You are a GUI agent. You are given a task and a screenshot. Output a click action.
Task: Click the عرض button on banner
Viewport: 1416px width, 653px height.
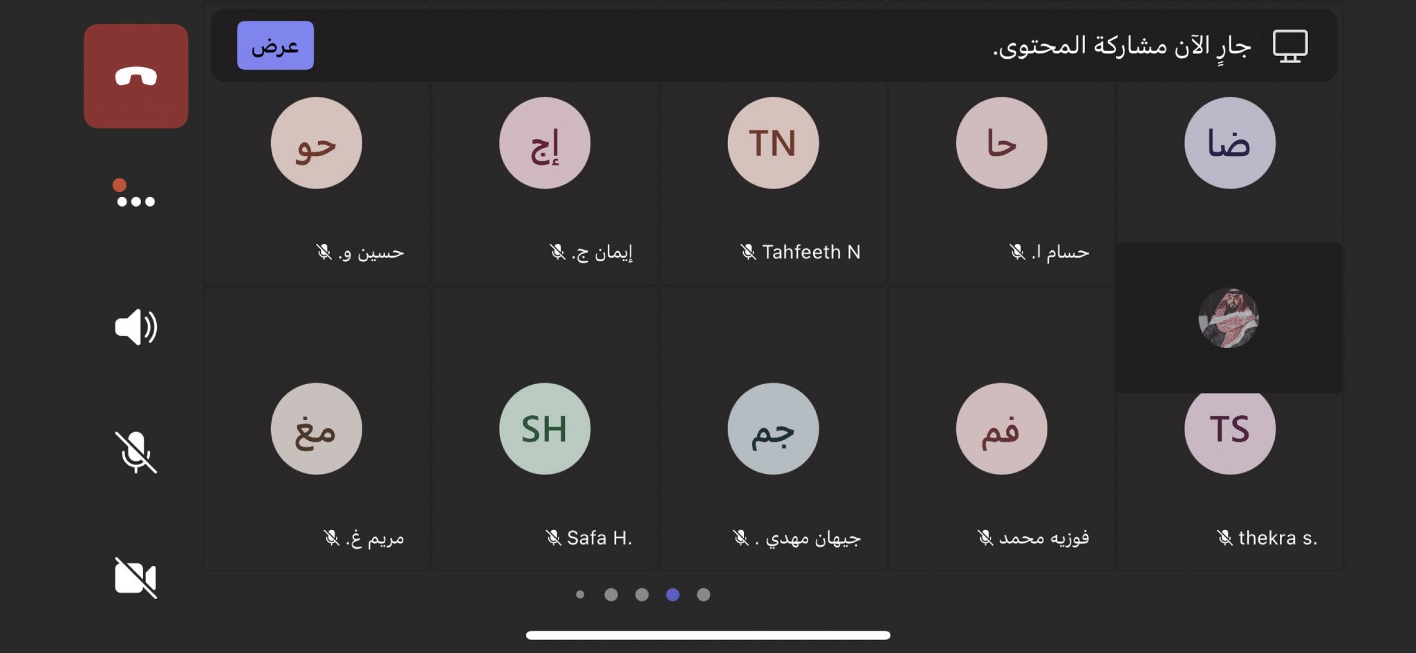(276, 46)
